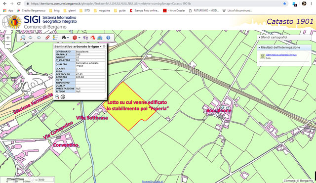
Task: Open Seminativo arborato irriguo result link
Action: point(281,55)
